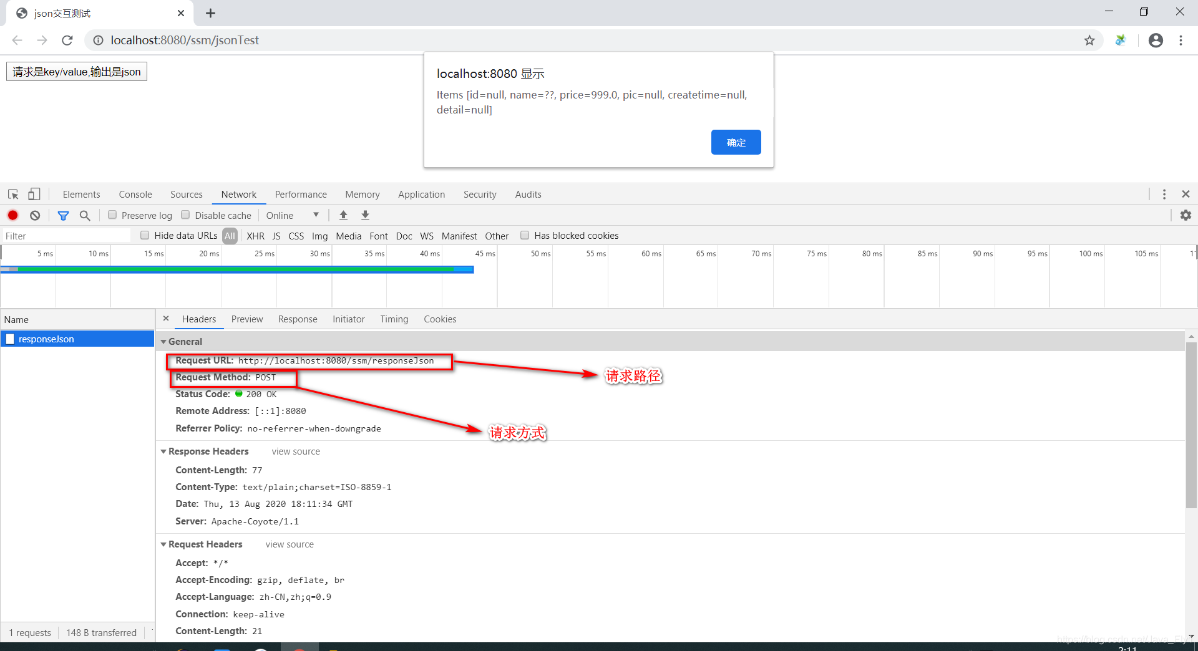The image size is (1198, 651).
Task: Open the Chrome three-dot menu
Action: (x=1181, y=40)
